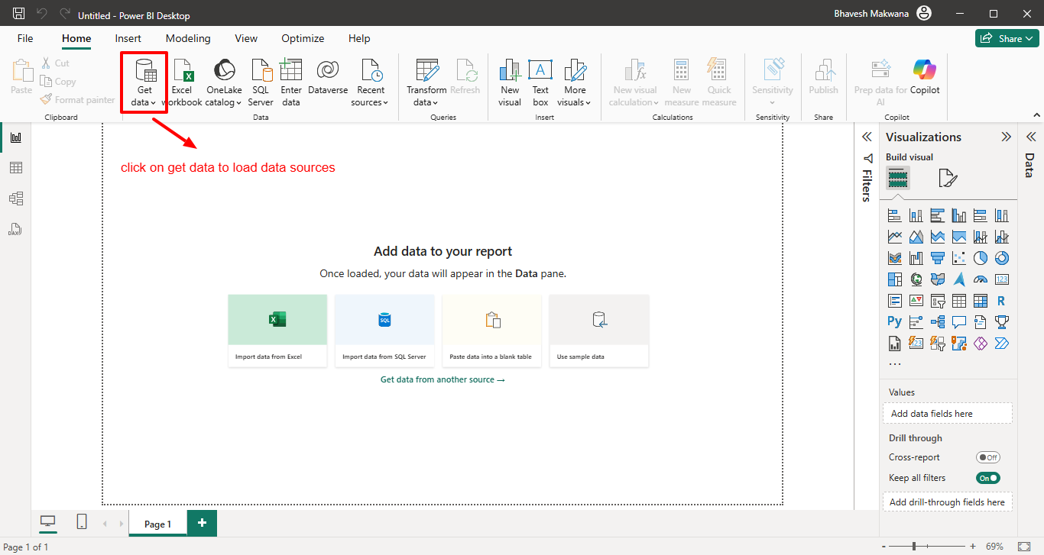This screenshot has height=555, width=1044.
Task: Select the Matrix visual
Action: point(980,301)
